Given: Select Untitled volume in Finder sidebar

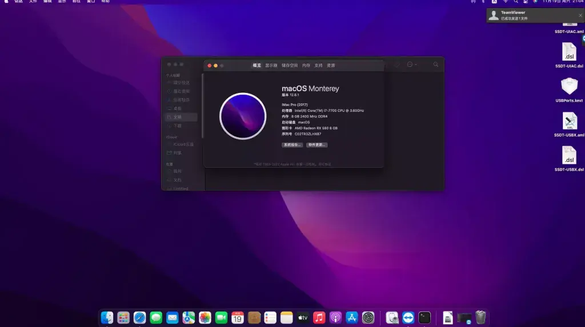Looking at the screenshot, I should 181,189.
